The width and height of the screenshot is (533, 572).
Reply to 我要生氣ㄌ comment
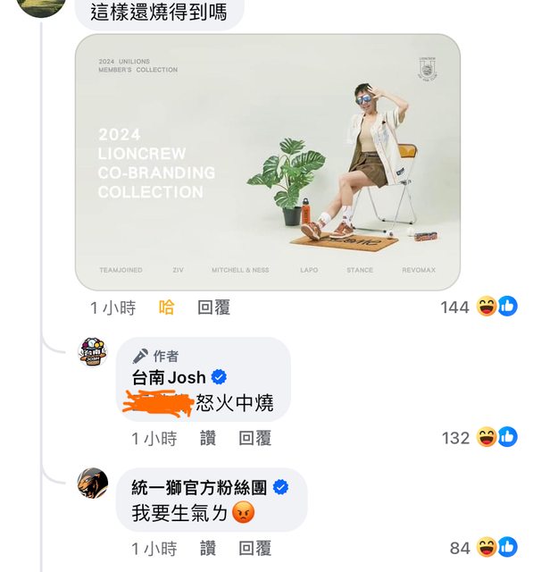pos(255,548)
